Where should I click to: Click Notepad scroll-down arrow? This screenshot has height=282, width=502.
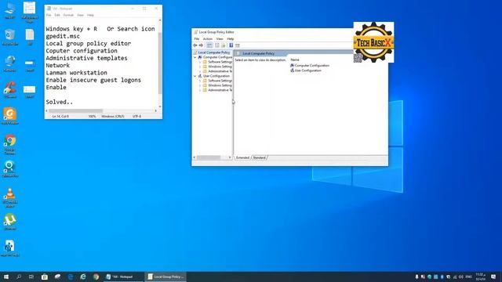coord(160,107)
